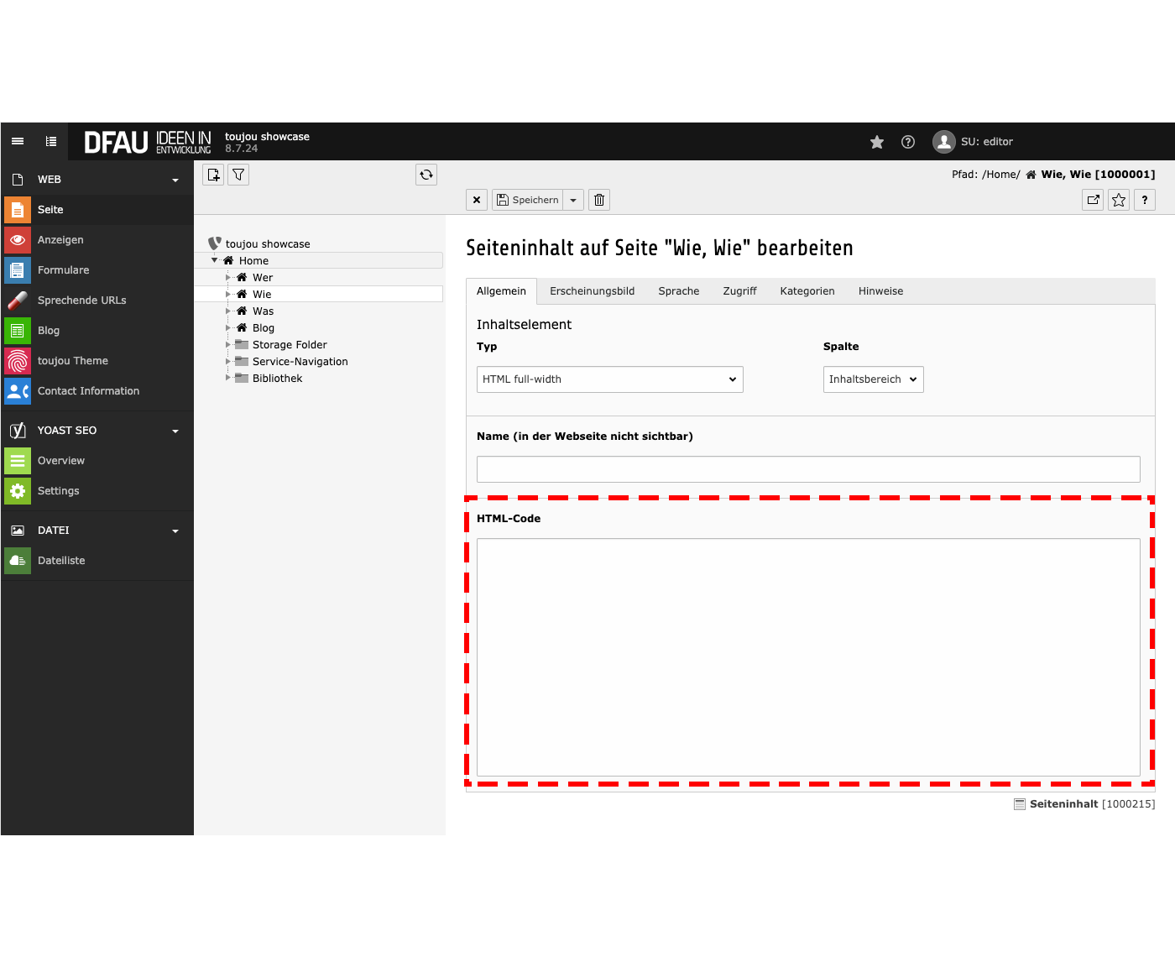Open bookmarks star in top bar
The image size is (1175, 957).
click(877, 142)
